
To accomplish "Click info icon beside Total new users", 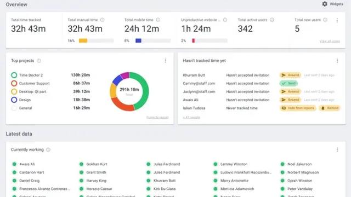I will (325, 20).
